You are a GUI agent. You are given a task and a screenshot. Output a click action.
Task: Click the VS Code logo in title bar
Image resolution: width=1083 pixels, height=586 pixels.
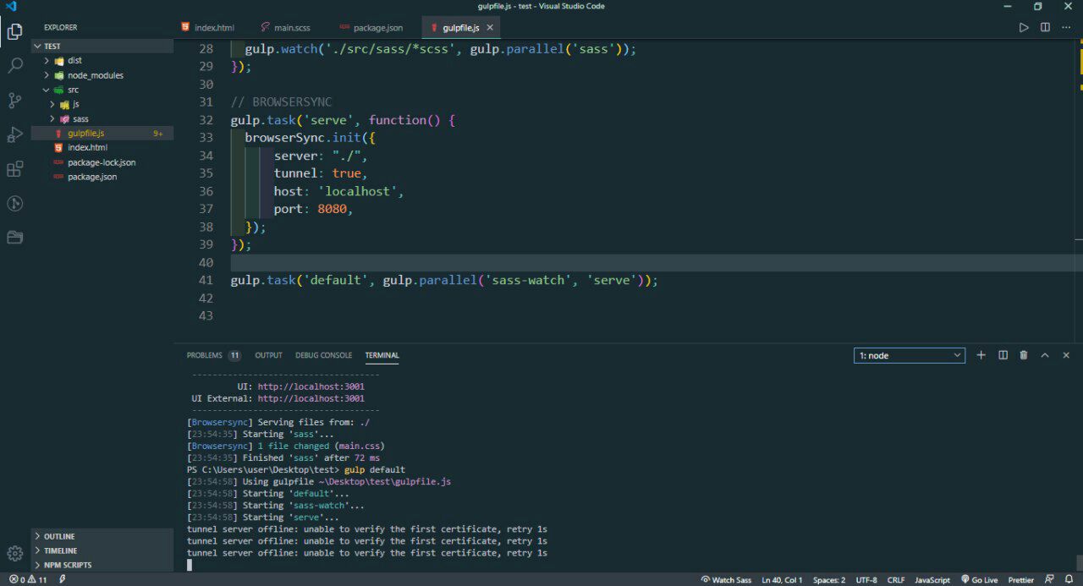11,6
